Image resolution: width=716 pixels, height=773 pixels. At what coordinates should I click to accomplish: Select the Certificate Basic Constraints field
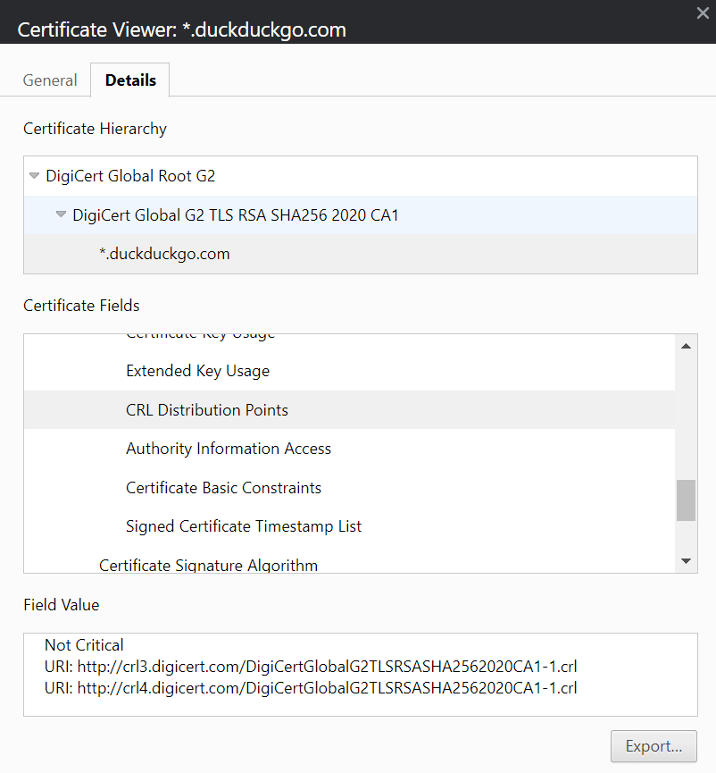pyautogui.click(x=349, y=488)
